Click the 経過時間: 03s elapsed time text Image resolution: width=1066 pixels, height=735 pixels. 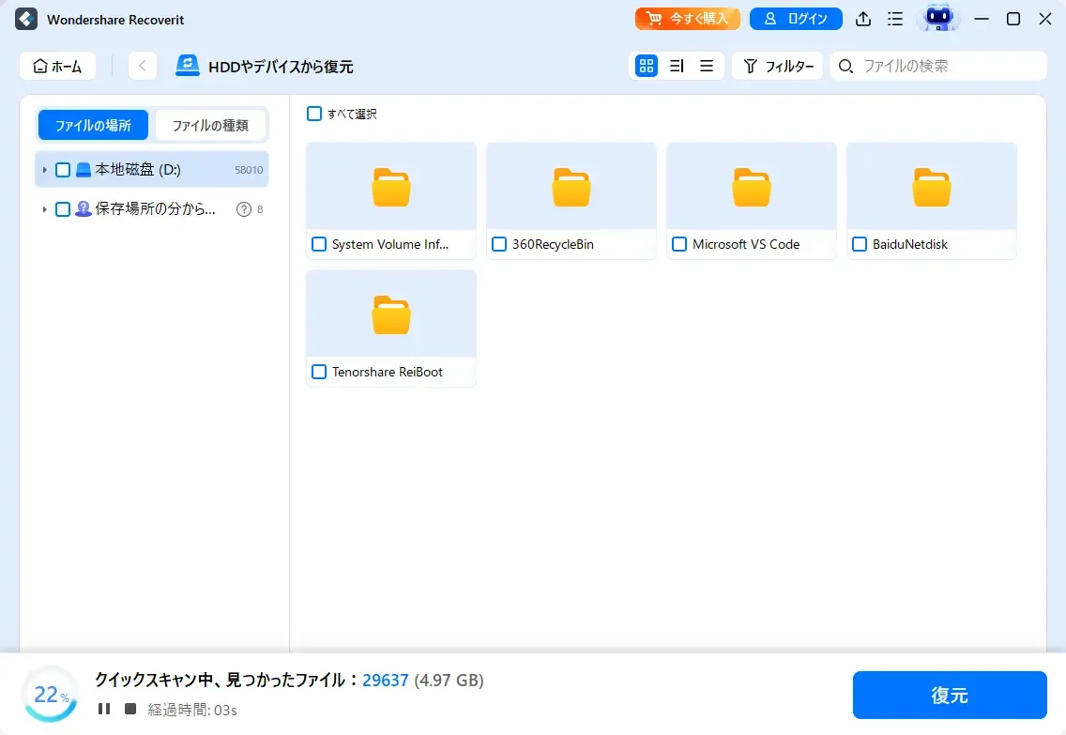(x=192, y=710)
